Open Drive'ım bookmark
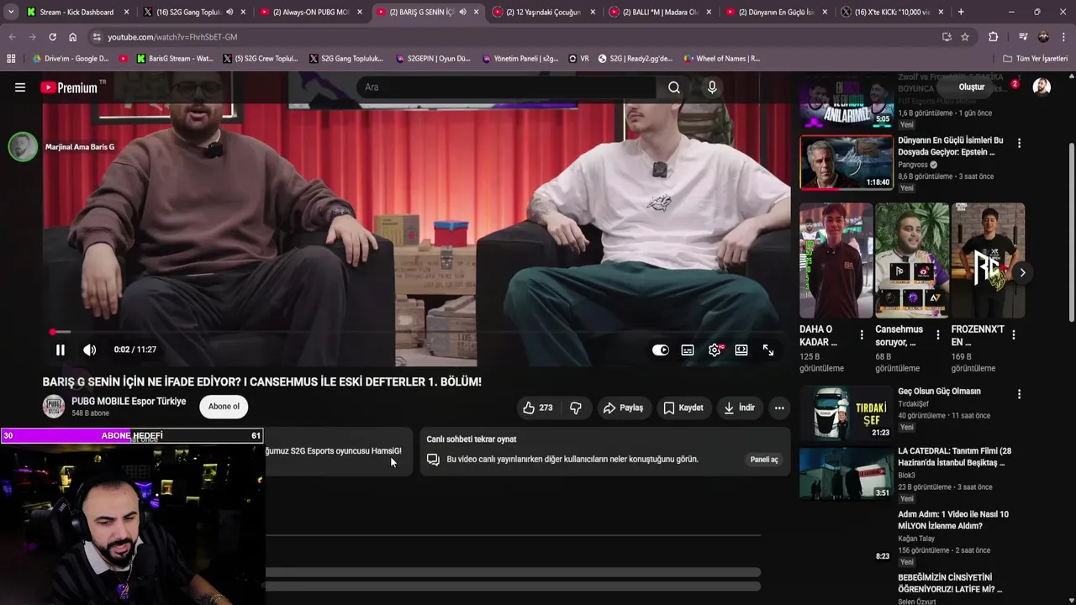 pyautogui.click(x=71, y=59)
